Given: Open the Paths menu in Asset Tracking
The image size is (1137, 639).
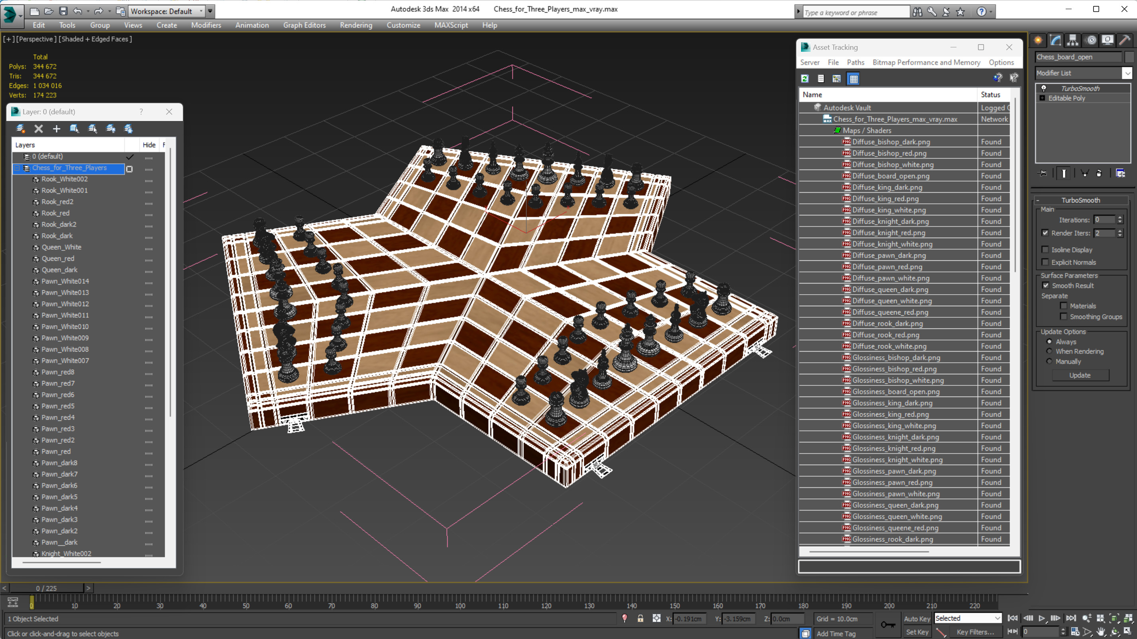Looking at the screenshot, I should pyautogui.click(x=855, y=62).
